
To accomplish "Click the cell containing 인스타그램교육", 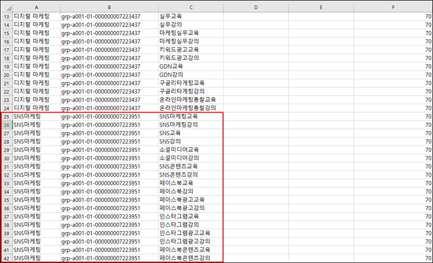I will point(191,217).
